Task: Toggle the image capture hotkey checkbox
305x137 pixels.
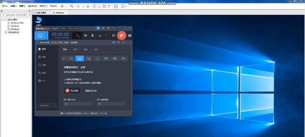Action: point(98,100)
